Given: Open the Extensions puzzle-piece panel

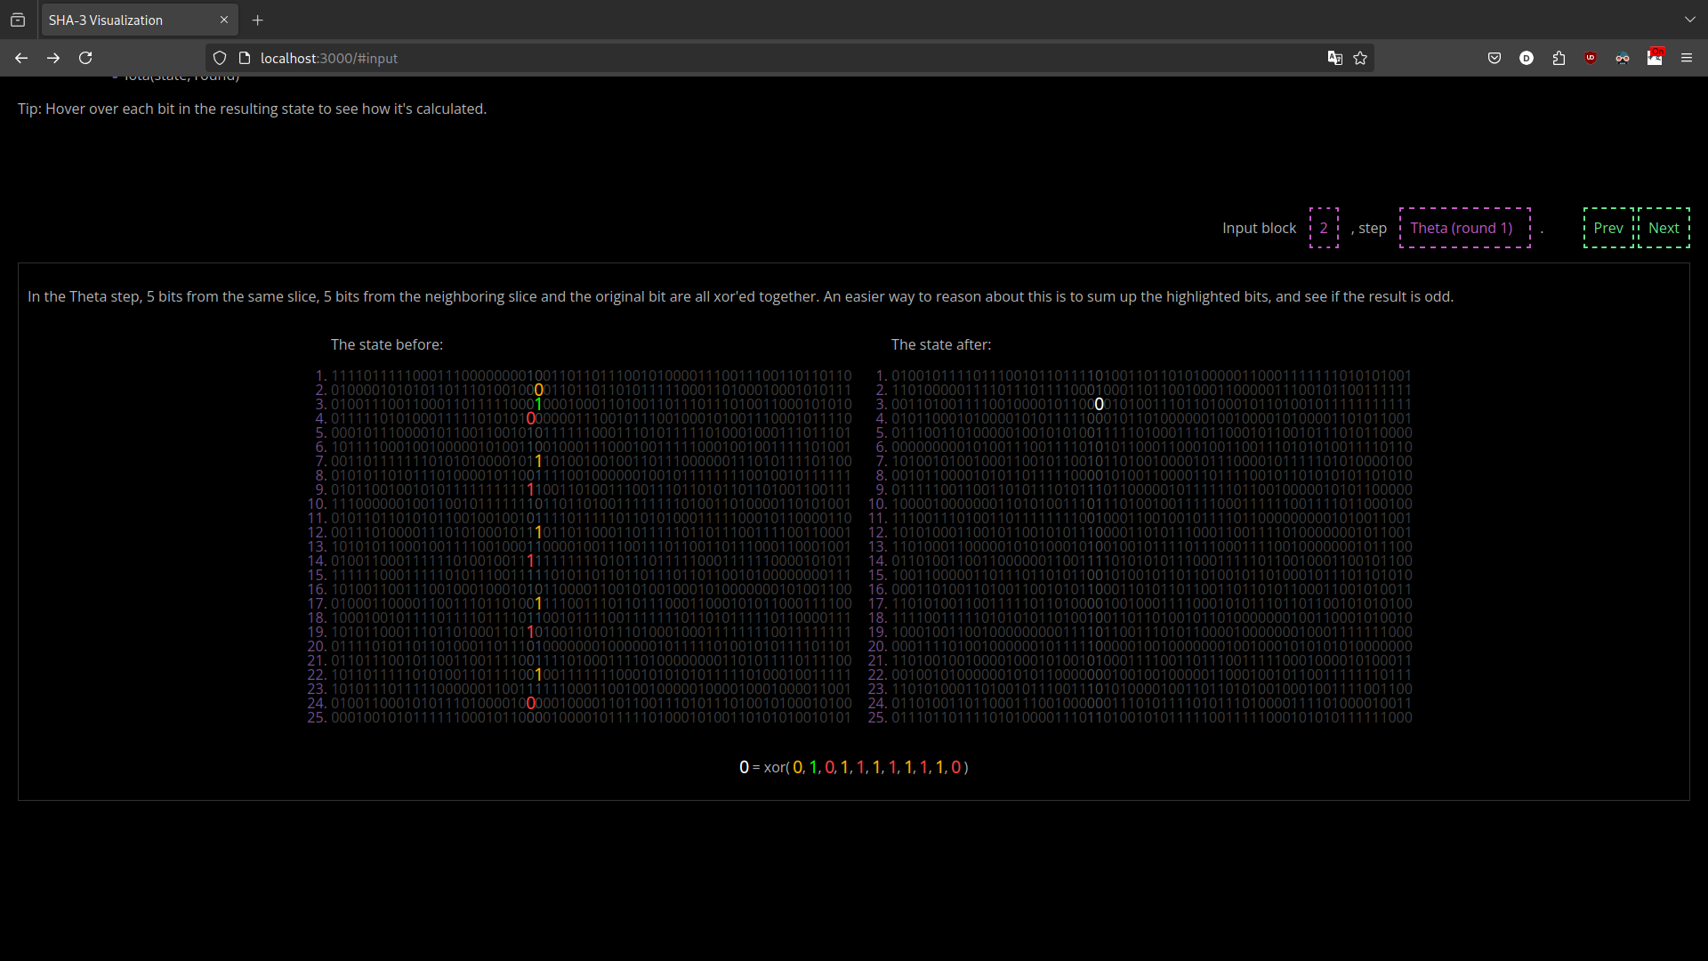Looking at the screenshot, I should point(1559,58).
